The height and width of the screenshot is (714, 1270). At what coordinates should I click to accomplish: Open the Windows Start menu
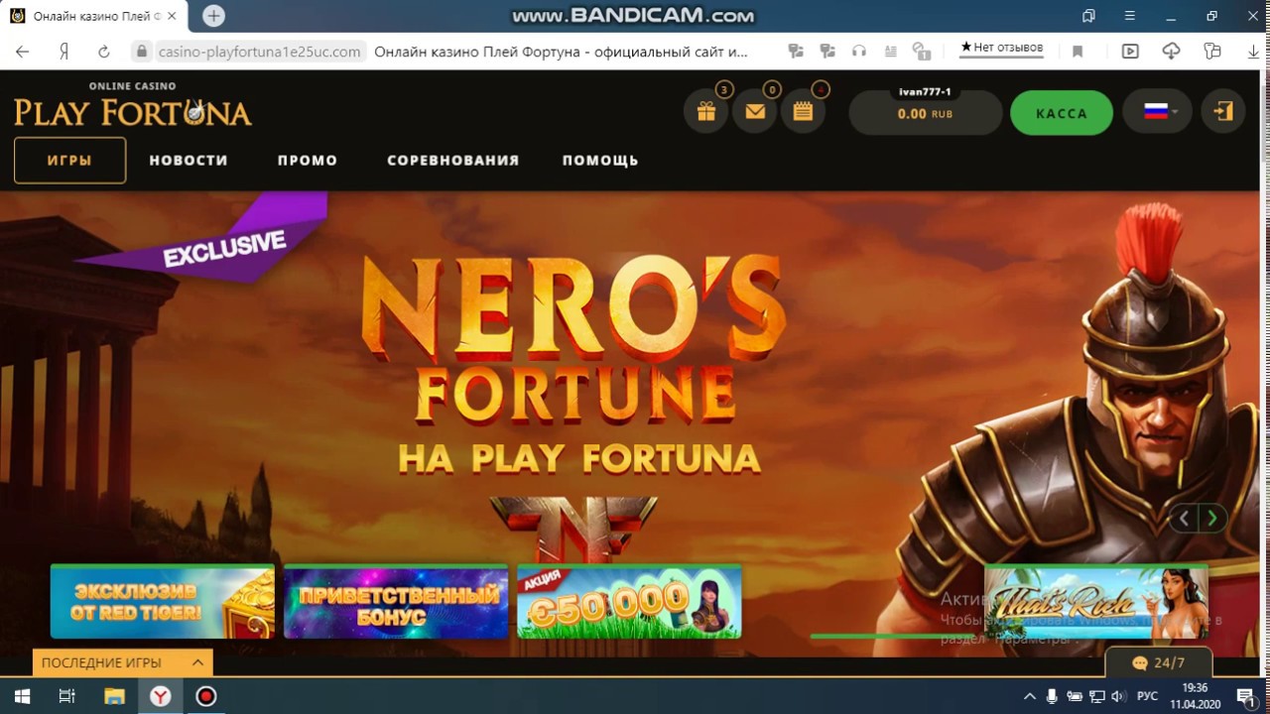click(x=22, y=696)
